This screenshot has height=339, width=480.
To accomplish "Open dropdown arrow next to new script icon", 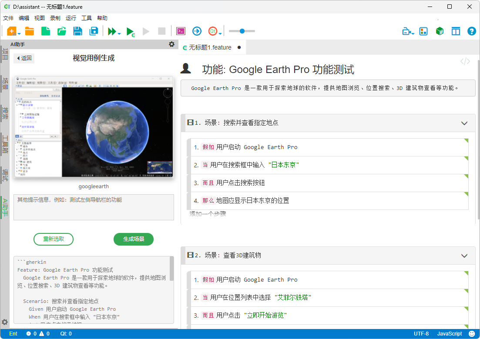I will 19,33.
